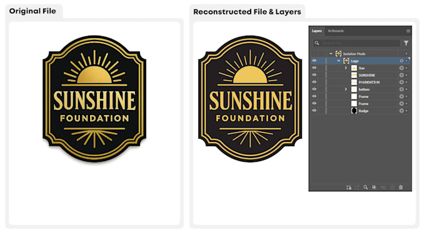Click the target circle of Sun layer
Viewport: 425px width, 233px height.
tap(401, 68)
